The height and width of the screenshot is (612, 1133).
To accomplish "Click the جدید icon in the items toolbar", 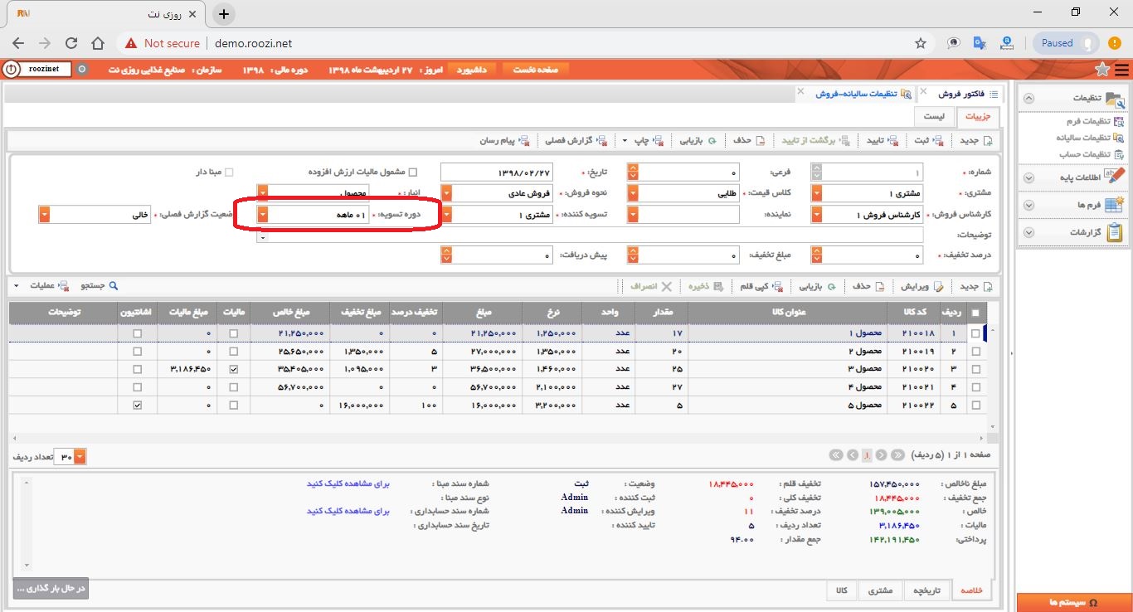I will point(987,286).
